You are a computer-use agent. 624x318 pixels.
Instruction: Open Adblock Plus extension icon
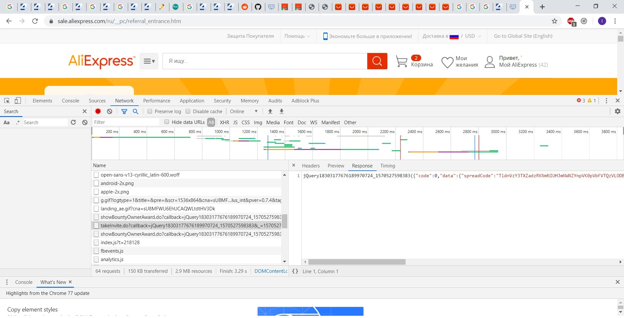click(x=571, y=21)
